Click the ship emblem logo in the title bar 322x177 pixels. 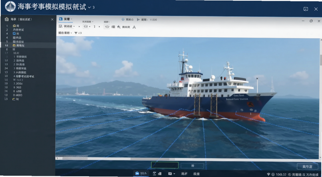pyautogui.click(x=10, y=6)
